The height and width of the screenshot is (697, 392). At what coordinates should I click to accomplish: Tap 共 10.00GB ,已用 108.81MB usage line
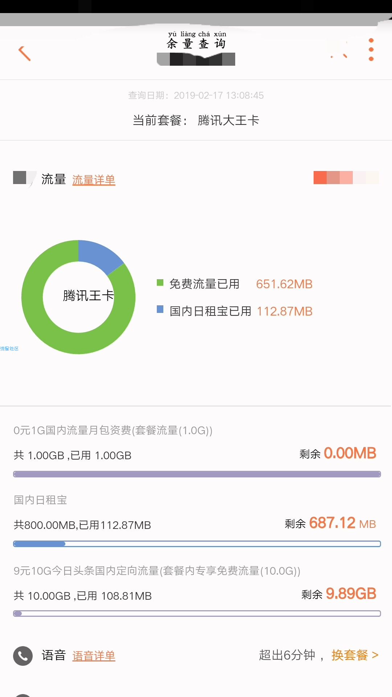[83, 596]
